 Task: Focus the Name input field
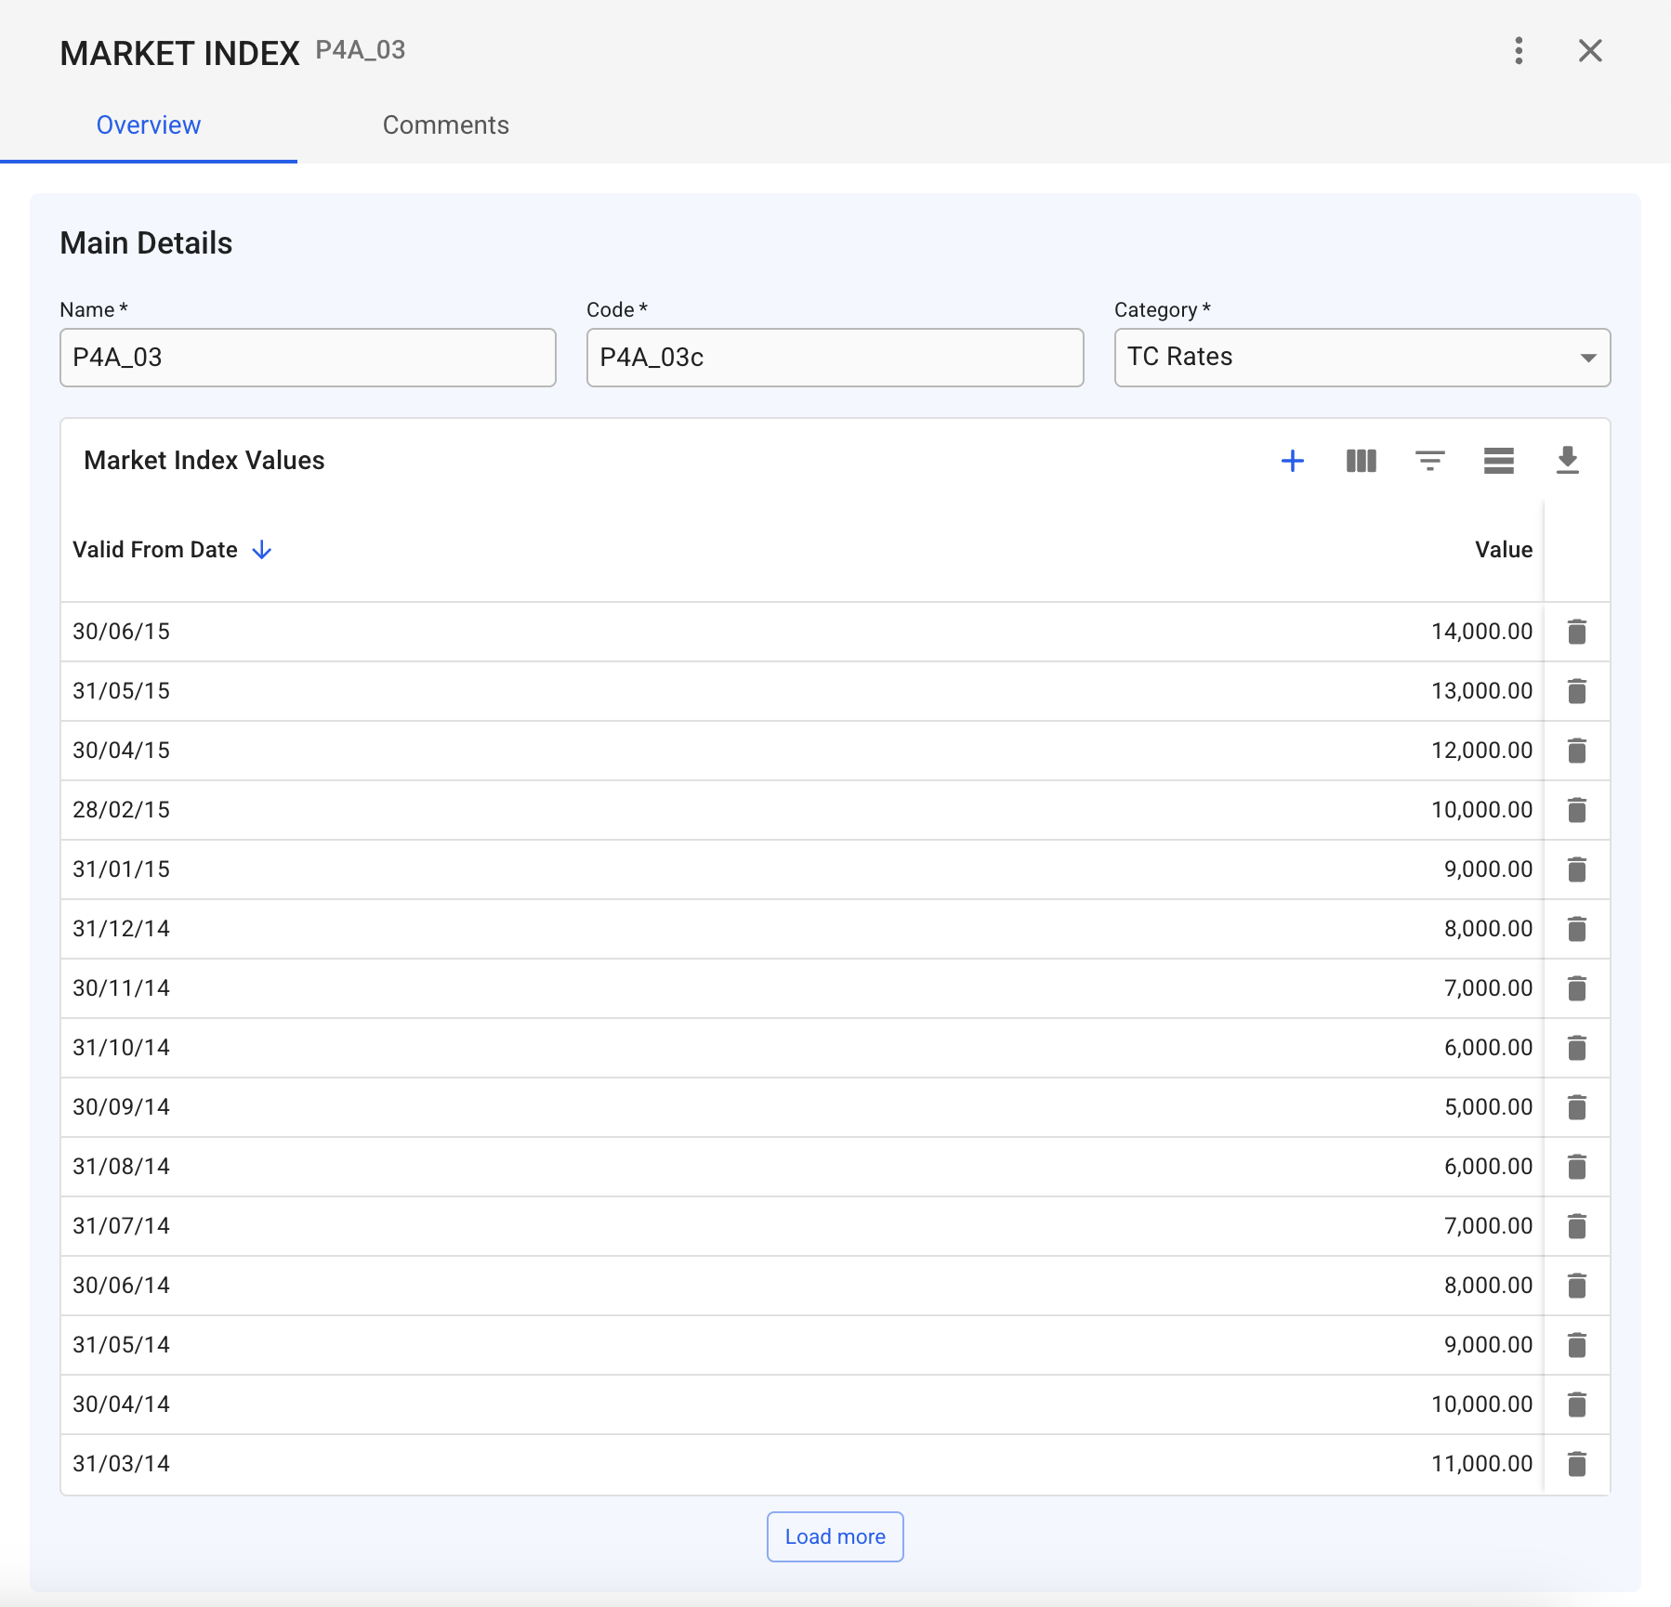point(308,358)
